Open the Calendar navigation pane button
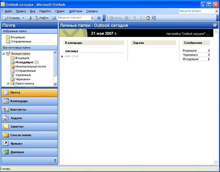The image size is (220, 172). click(29, 101)
